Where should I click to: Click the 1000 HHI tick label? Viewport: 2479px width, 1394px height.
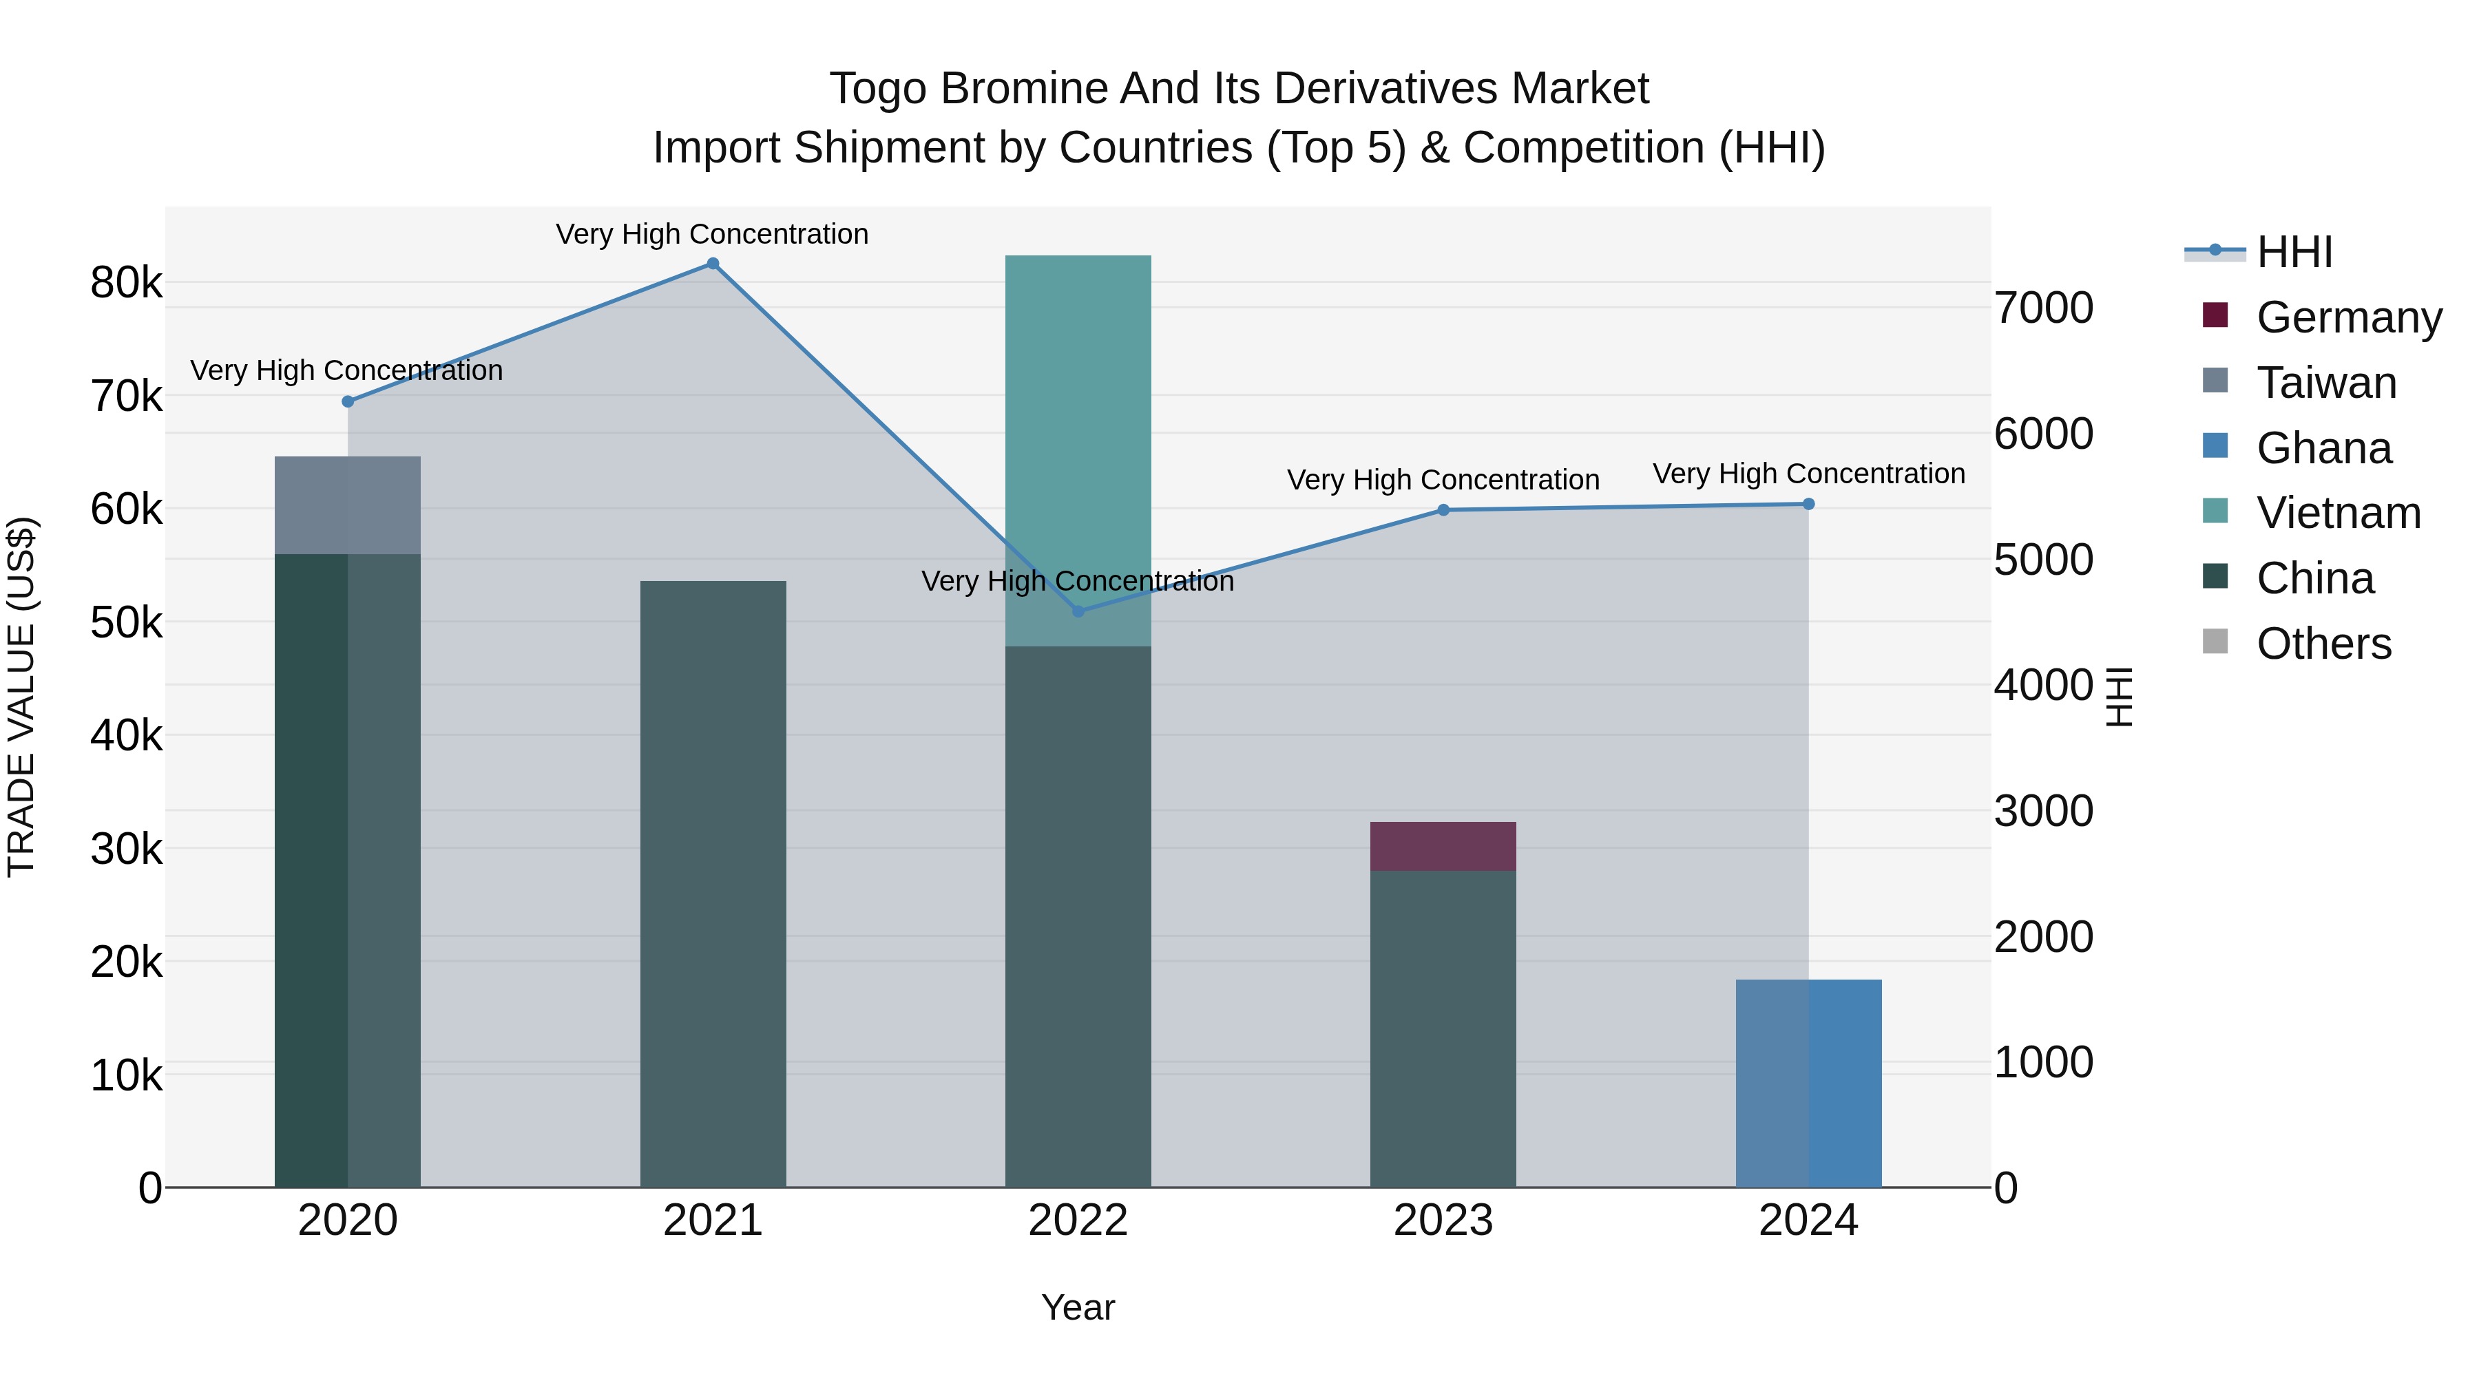pos(2044,1062)
